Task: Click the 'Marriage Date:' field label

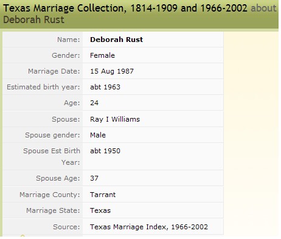Action: pos(54,71)
